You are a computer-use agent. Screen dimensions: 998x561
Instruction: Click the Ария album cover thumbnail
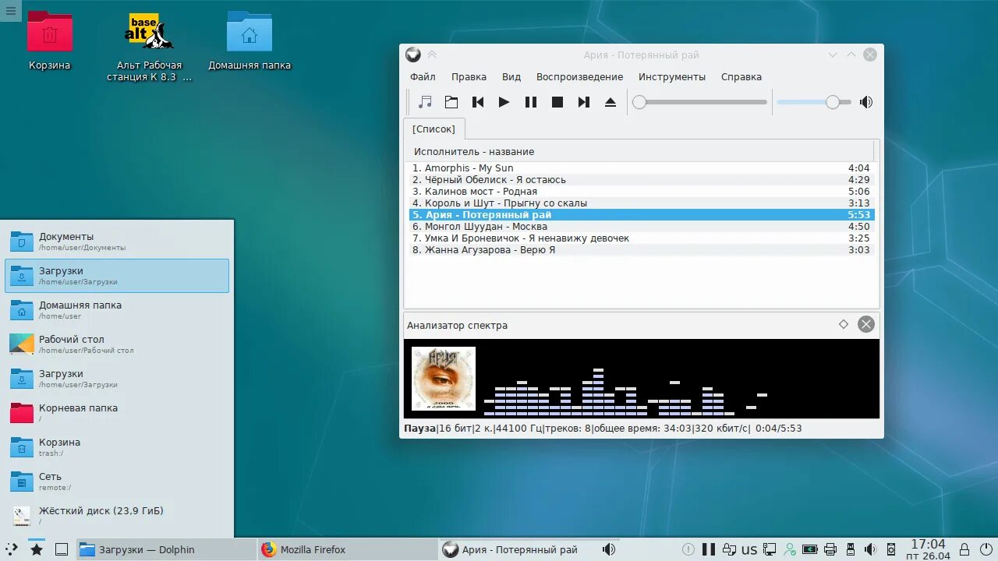(443, 379)
